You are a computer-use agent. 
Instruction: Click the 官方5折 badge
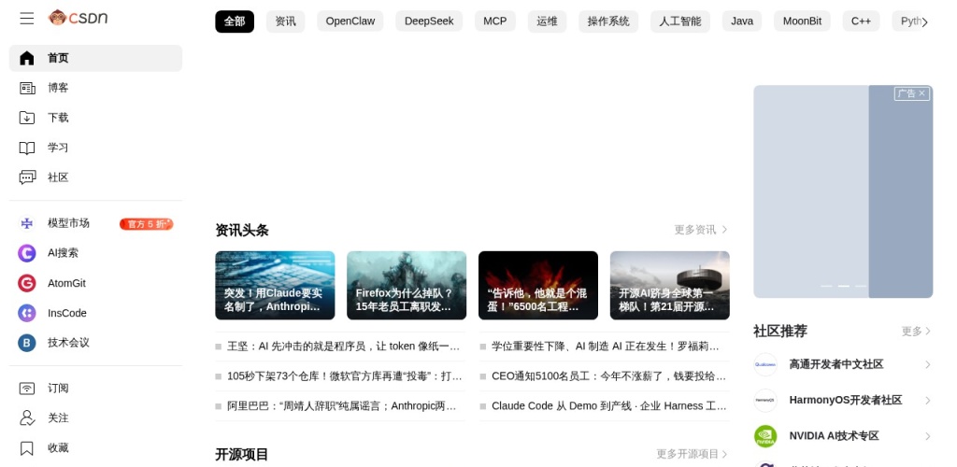pyautogui.click(x=147, y=224)
